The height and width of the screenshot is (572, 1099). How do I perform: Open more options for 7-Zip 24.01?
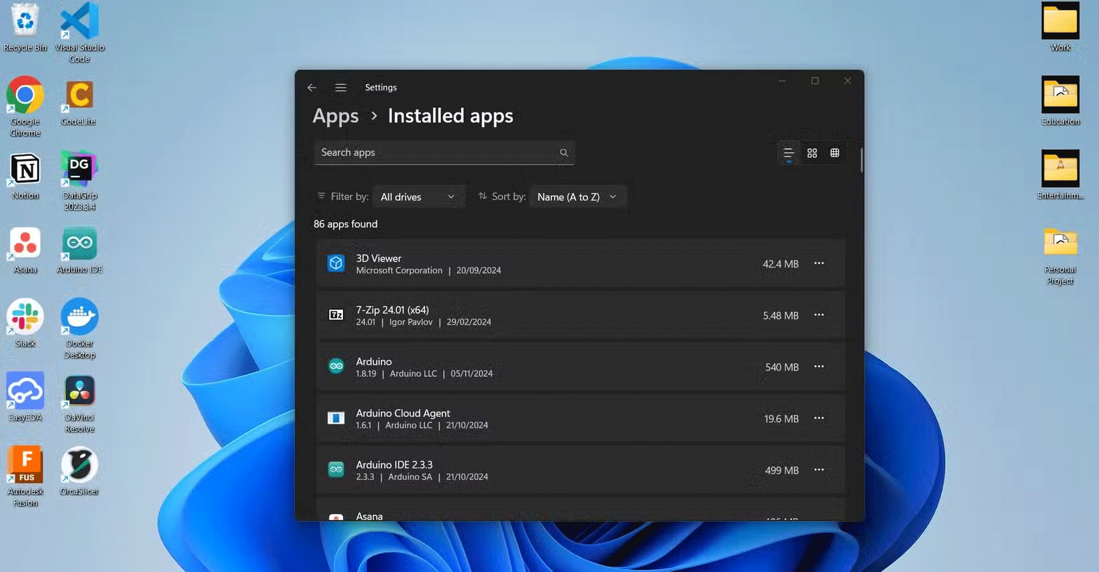(x=819, y=315)
